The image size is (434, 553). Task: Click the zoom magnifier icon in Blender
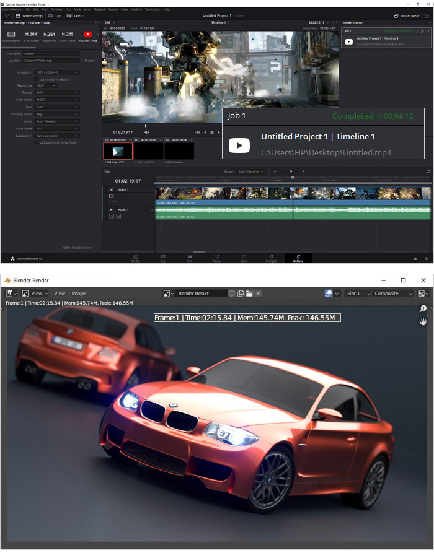click(423, 308)
